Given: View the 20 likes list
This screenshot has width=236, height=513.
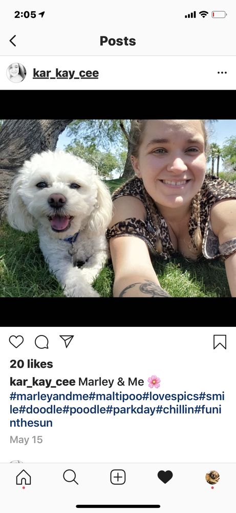Looking at the screenshot, I should pos(31,364).
